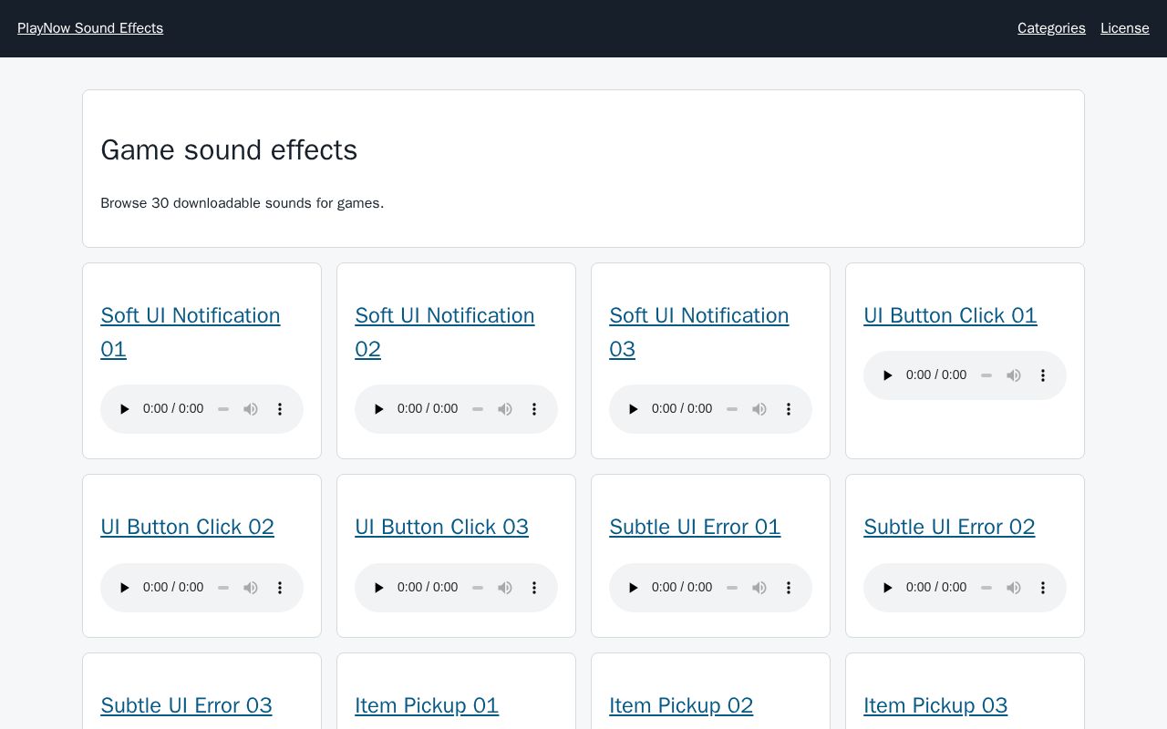Play the UI Button Click 01 sound
Viewport: 1167px width, 729px height.
[x=888, y=375]
